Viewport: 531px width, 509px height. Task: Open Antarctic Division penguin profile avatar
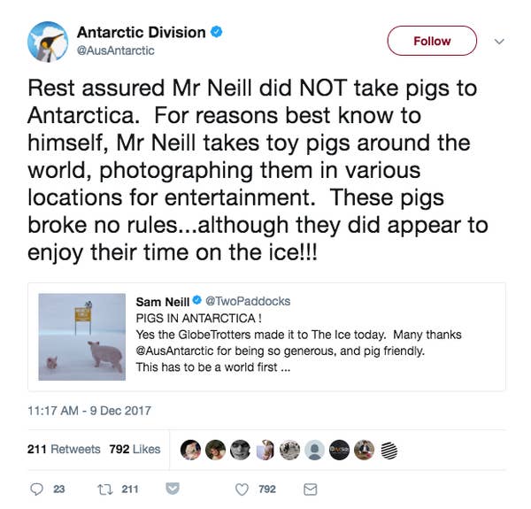[48, 42]
